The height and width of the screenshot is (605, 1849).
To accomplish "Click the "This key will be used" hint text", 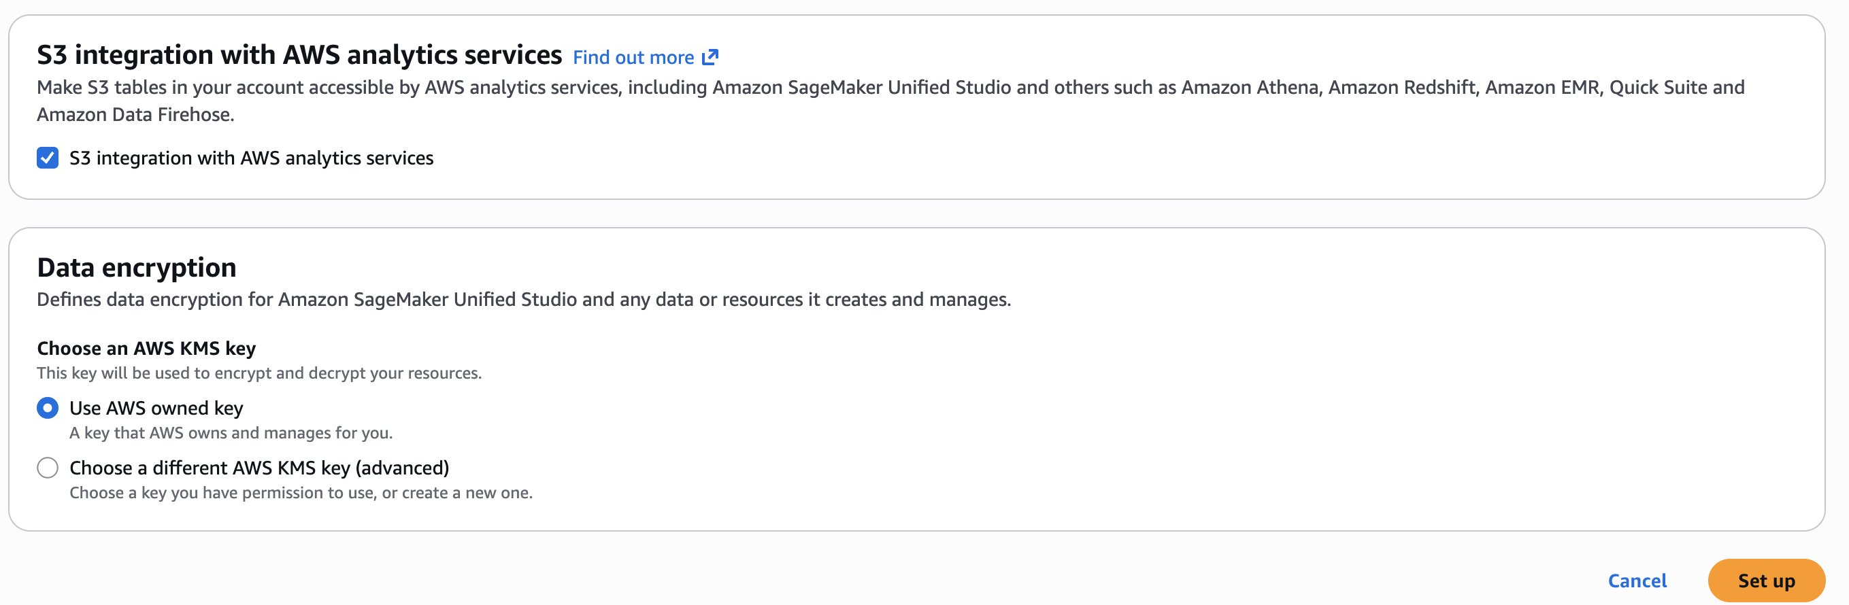I will pos(259,373).
